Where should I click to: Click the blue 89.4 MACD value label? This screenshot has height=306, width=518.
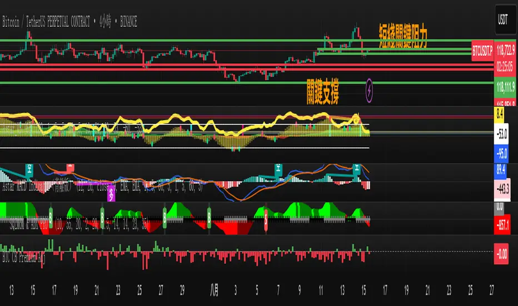click(x=501, y=170)
